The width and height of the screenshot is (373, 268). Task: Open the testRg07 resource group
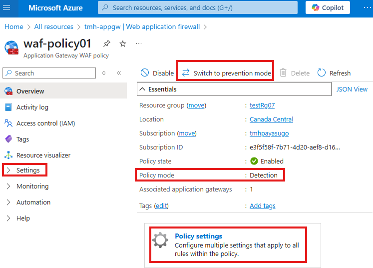coord(262,105)
